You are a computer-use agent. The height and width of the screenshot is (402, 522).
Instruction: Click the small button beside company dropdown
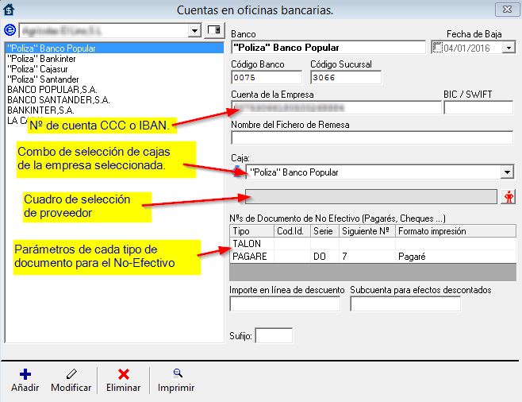(213, 30)
